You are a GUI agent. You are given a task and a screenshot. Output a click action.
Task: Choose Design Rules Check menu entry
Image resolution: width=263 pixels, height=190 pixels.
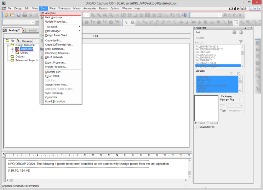coord(61,35)
